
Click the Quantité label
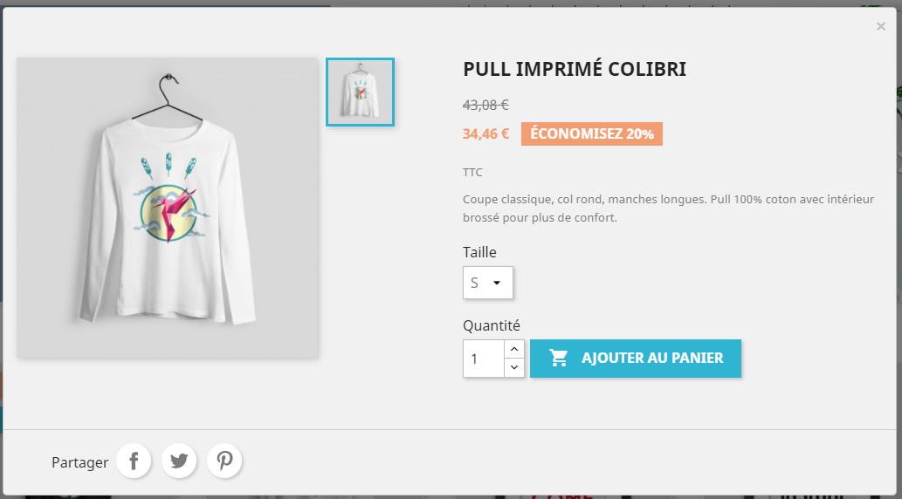(491, 325)
